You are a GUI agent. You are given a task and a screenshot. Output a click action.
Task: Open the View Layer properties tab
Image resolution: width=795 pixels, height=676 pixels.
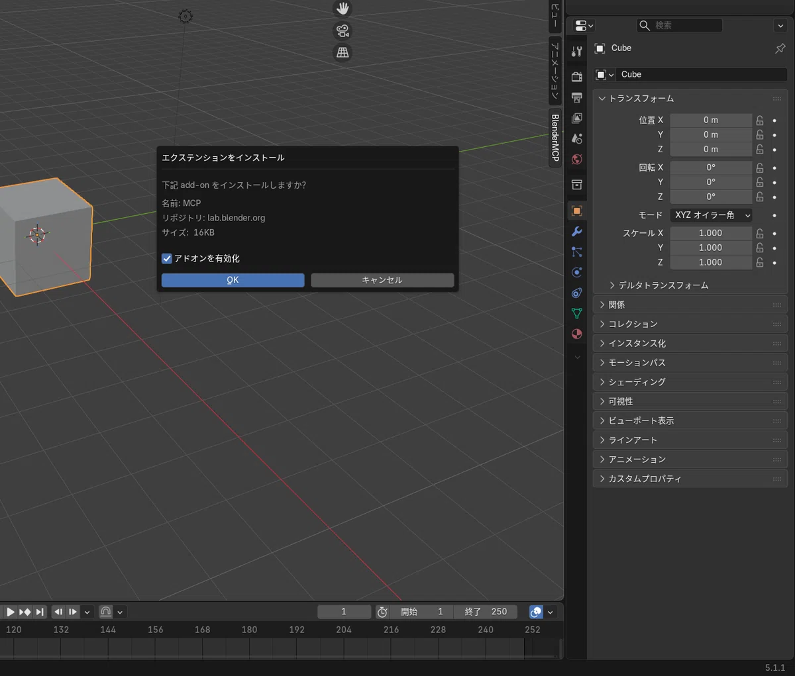[577, 118]
